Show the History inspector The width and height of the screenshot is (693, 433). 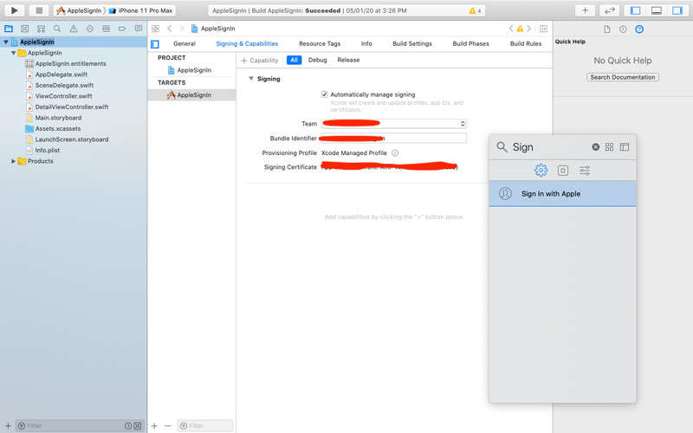pyautogui.click(x=623, y=29)
